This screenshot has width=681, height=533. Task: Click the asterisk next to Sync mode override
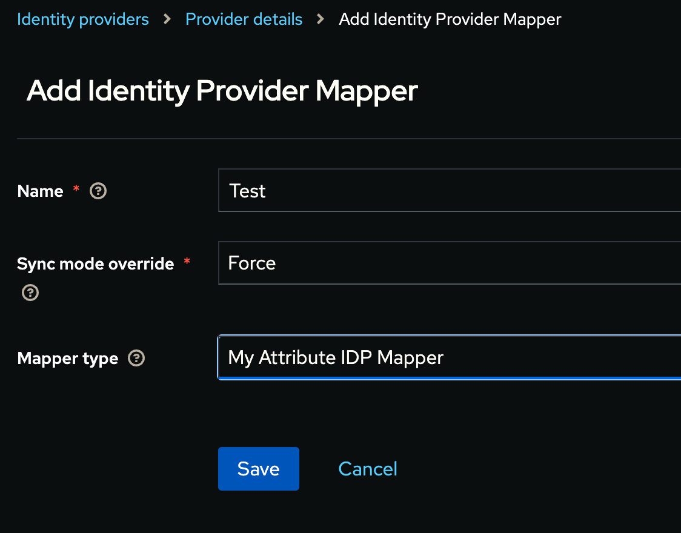tap(187, 260)
